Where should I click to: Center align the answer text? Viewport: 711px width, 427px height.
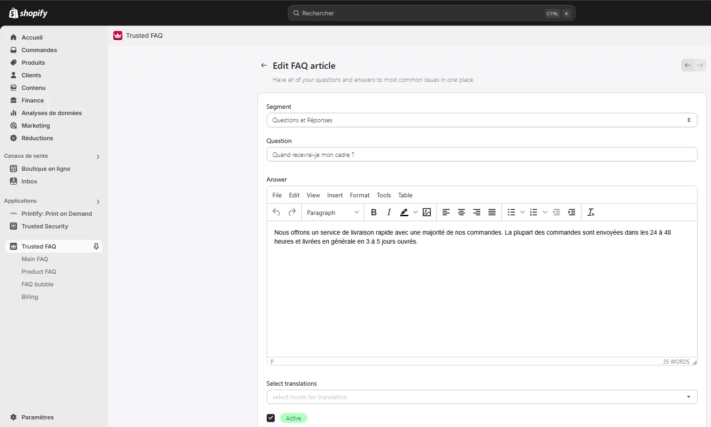(x=461, y=213)
